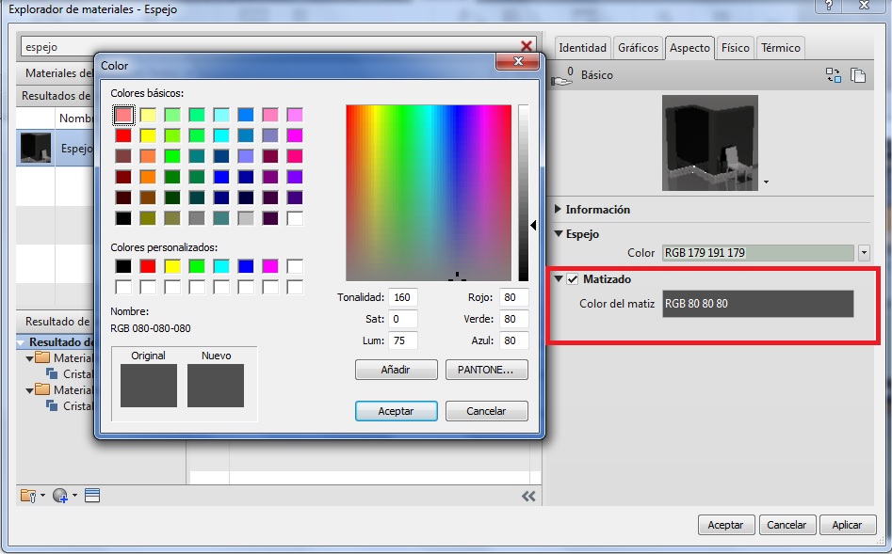
Task: Click the Tonalidad input field
Action: (401, 297)
